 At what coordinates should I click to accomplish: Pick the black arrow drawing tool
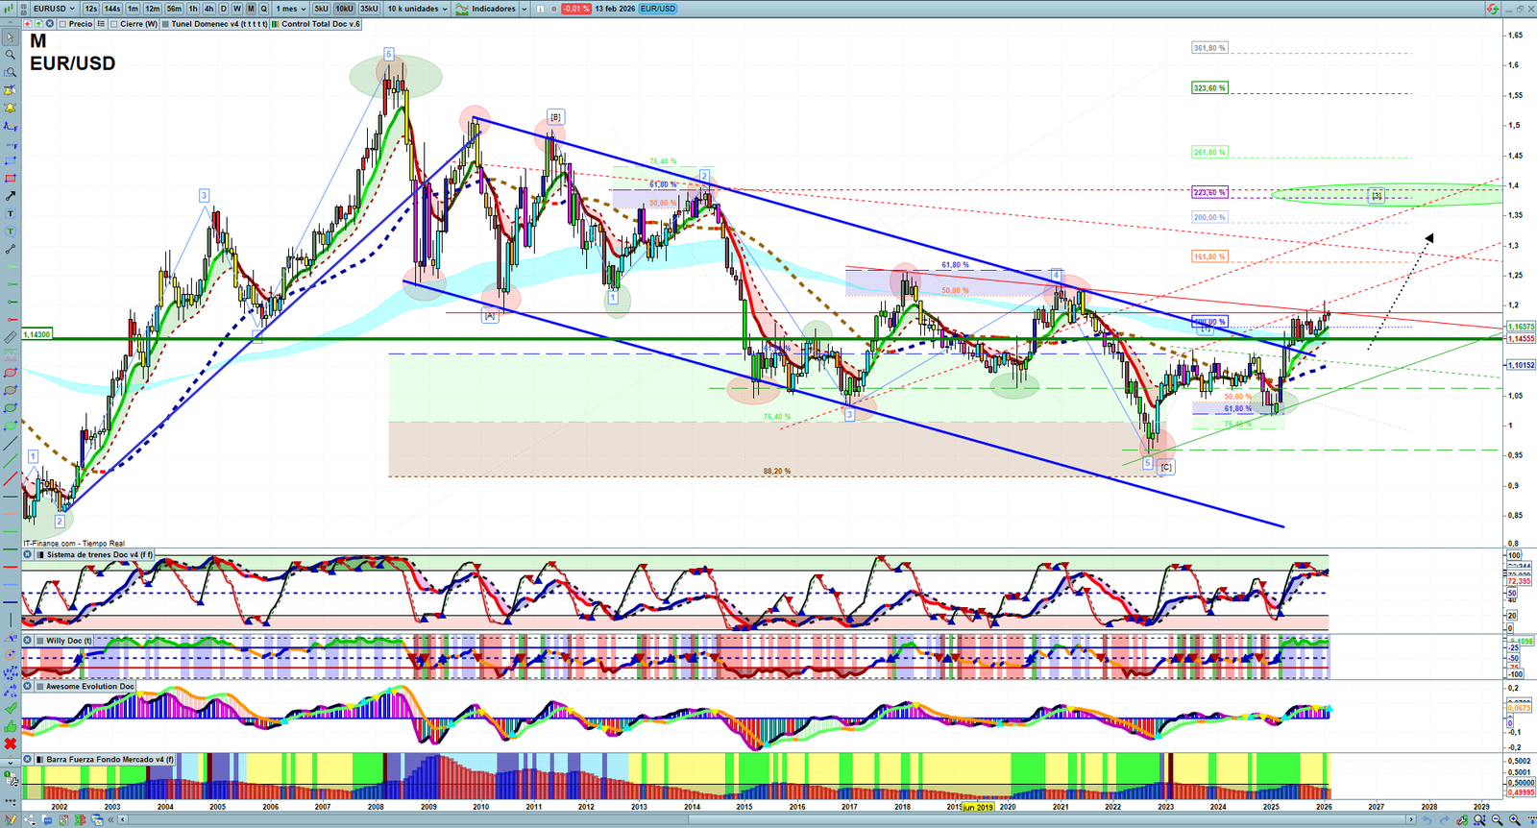pyautogui.click(x=11, y=196)
